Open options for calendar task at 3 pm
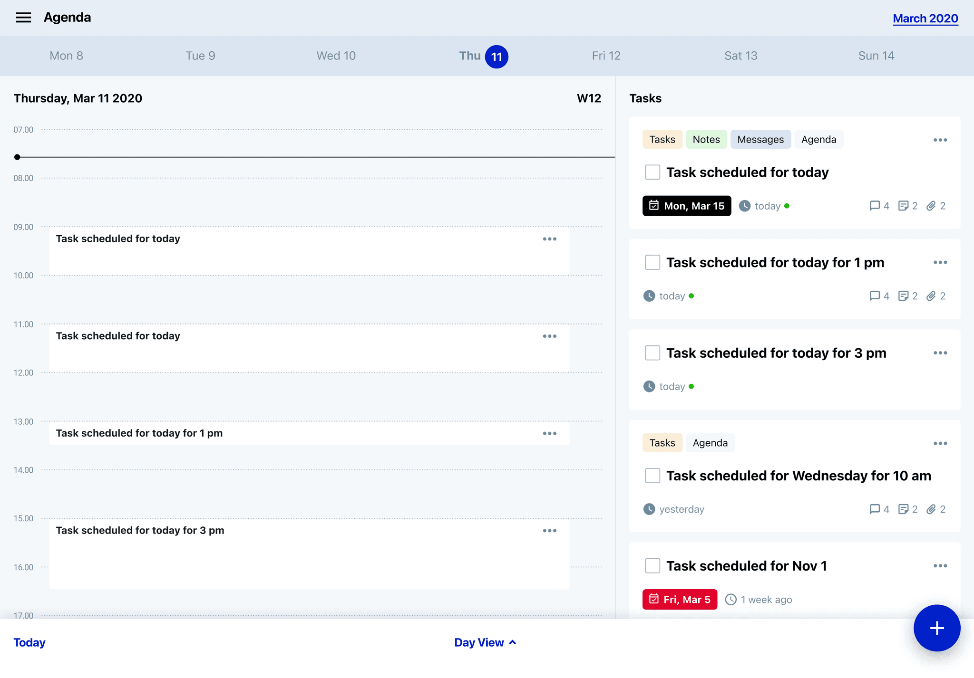The image size is (974, 678). click(x=549, y=531)
